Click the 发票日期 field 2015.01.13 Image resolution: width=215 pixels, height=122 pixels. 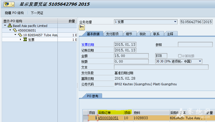click(x=125, y=44)
